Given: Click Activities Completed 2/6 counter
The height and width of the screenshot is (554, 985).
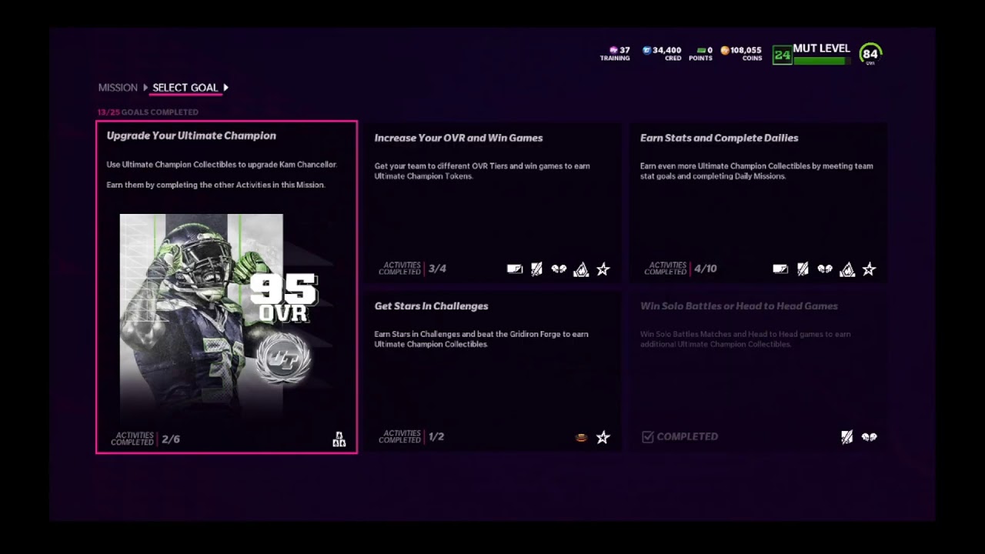Looking at the screenshot, I should pos(145,439).
